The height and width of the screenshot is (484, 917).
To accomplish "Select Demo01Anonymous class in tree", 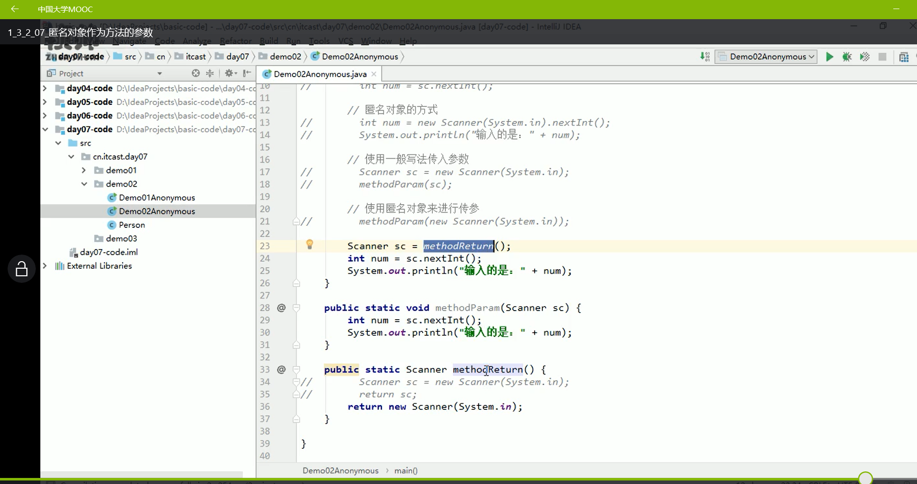I will point(157,198).
